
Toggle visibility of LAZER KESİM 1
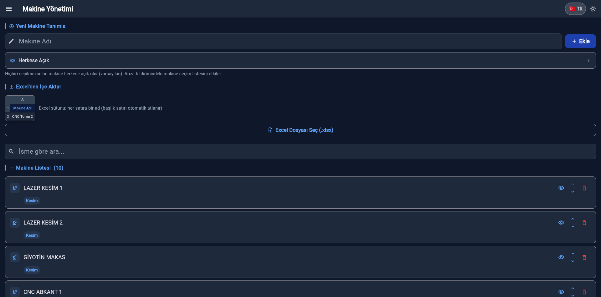point(561,188)
